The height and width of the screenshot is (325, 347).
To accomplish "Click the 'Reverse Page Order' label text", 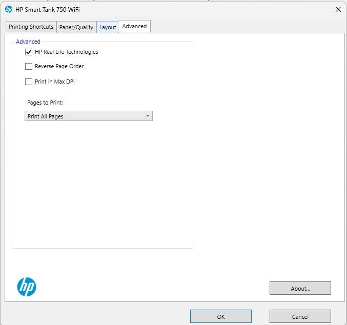I will click(59, 66).
